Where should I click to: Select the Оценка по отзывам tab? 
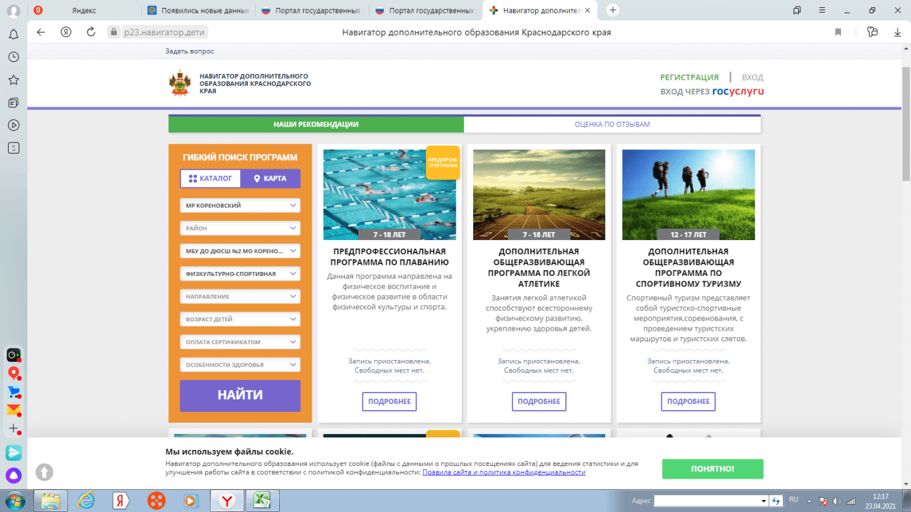click(612, 125)
